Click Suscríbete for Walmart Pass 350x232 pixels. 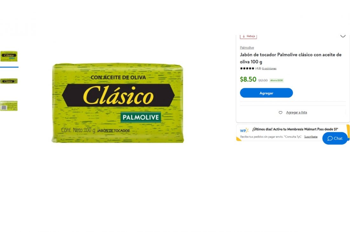coord(311,137)
